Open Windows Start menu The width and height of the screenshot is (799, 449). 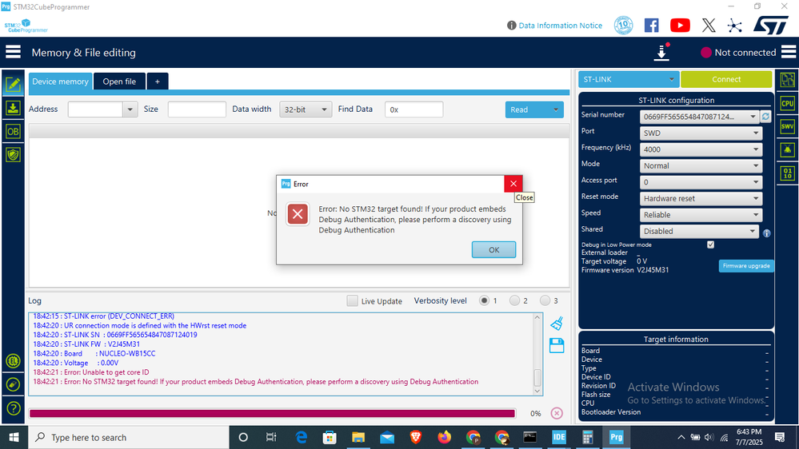click(x=14, y=437)
